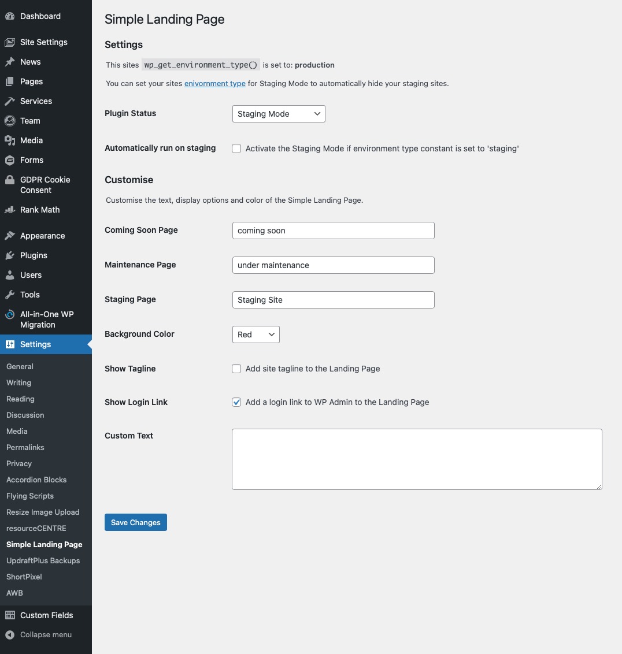Click the GDPR Cookie Consent lock icon

coord(10,180)
